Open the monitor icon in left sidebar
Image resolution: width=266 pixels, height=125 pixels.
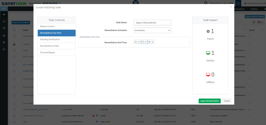(4, 21)
